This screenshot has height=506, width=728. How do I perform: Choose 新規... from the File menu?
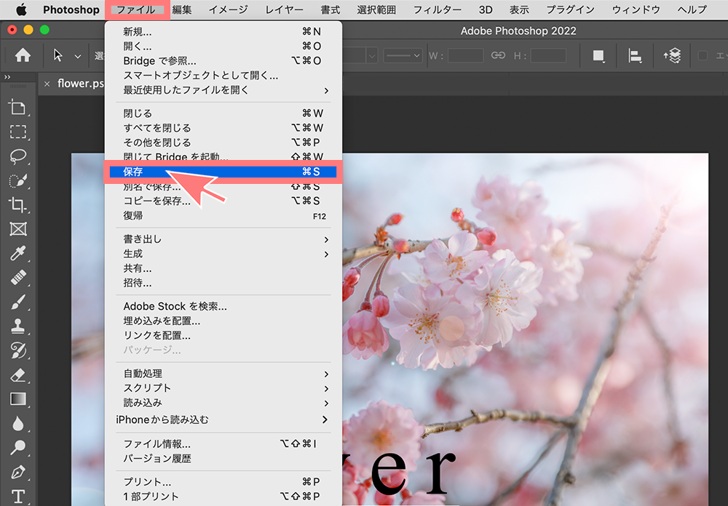pyautogui.click(x=223, y=31)
